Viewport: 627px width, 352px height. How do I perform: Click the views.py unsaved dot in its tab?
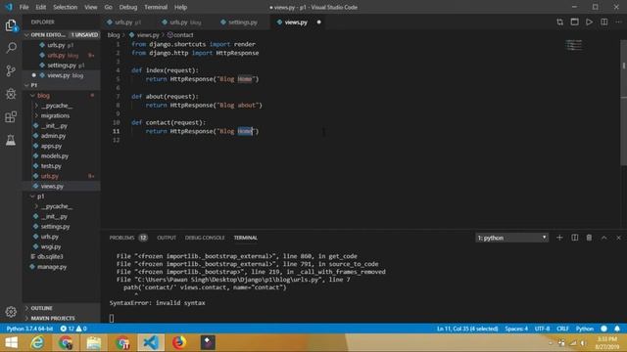tap(318, 22)
